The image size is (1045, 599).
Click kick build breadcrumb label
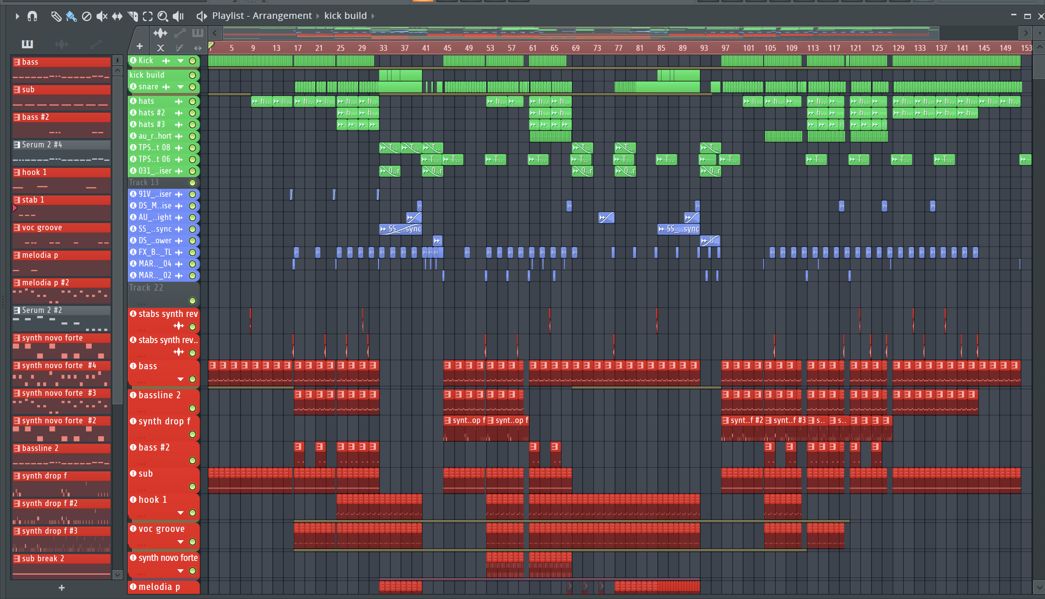pyautogui.click(x=345, y=16)
